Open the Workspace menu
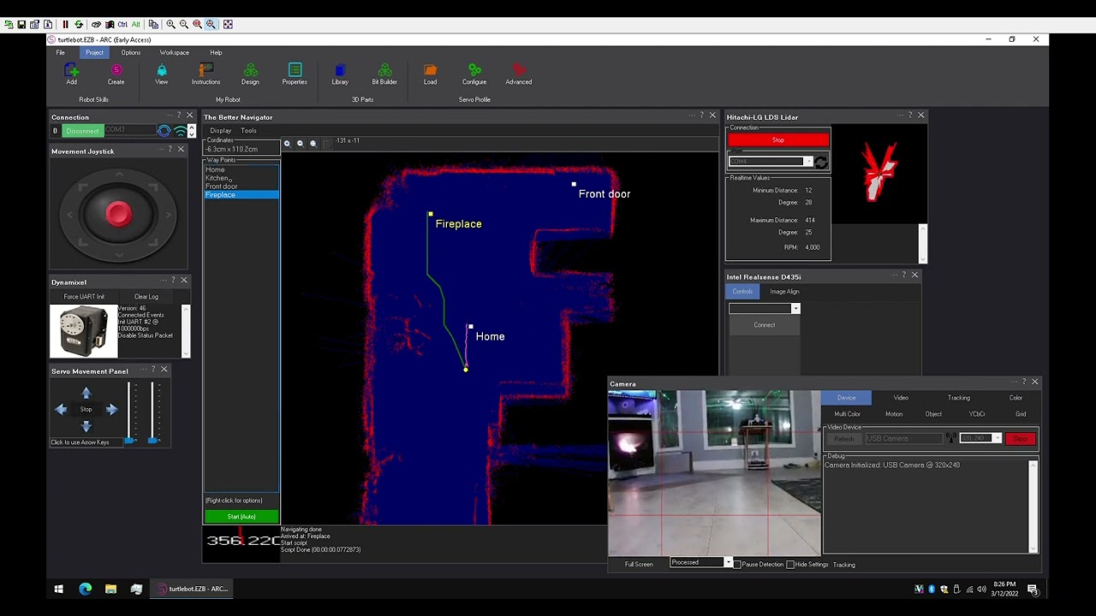Viewport: 1096px width, 616px height. click(x=174, y=52)
